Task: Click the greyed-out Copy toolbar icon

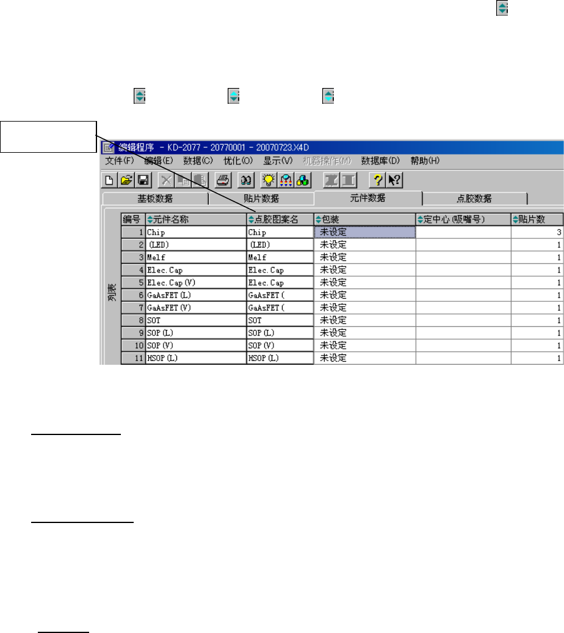Action: coord(183,180)
